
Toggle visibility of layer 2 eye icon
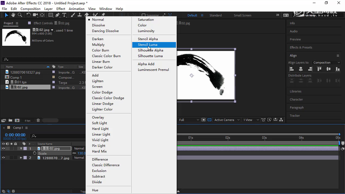point(3,158)
